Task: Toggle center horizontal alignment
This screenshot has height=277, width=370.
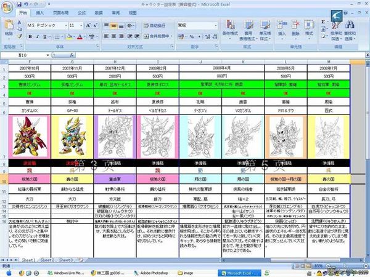Action: click(x=113, y=36)
